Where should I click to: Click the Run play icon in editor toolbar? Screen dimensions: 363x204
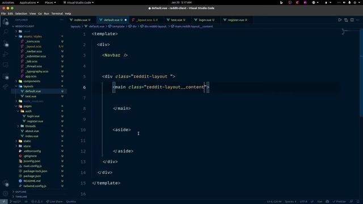click(x=340, y=20)
